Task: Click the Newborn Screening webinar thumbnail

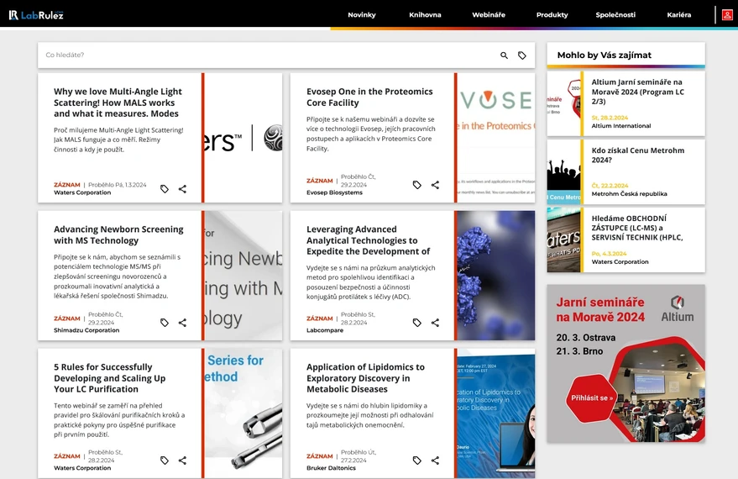Action: coord(243,276)
